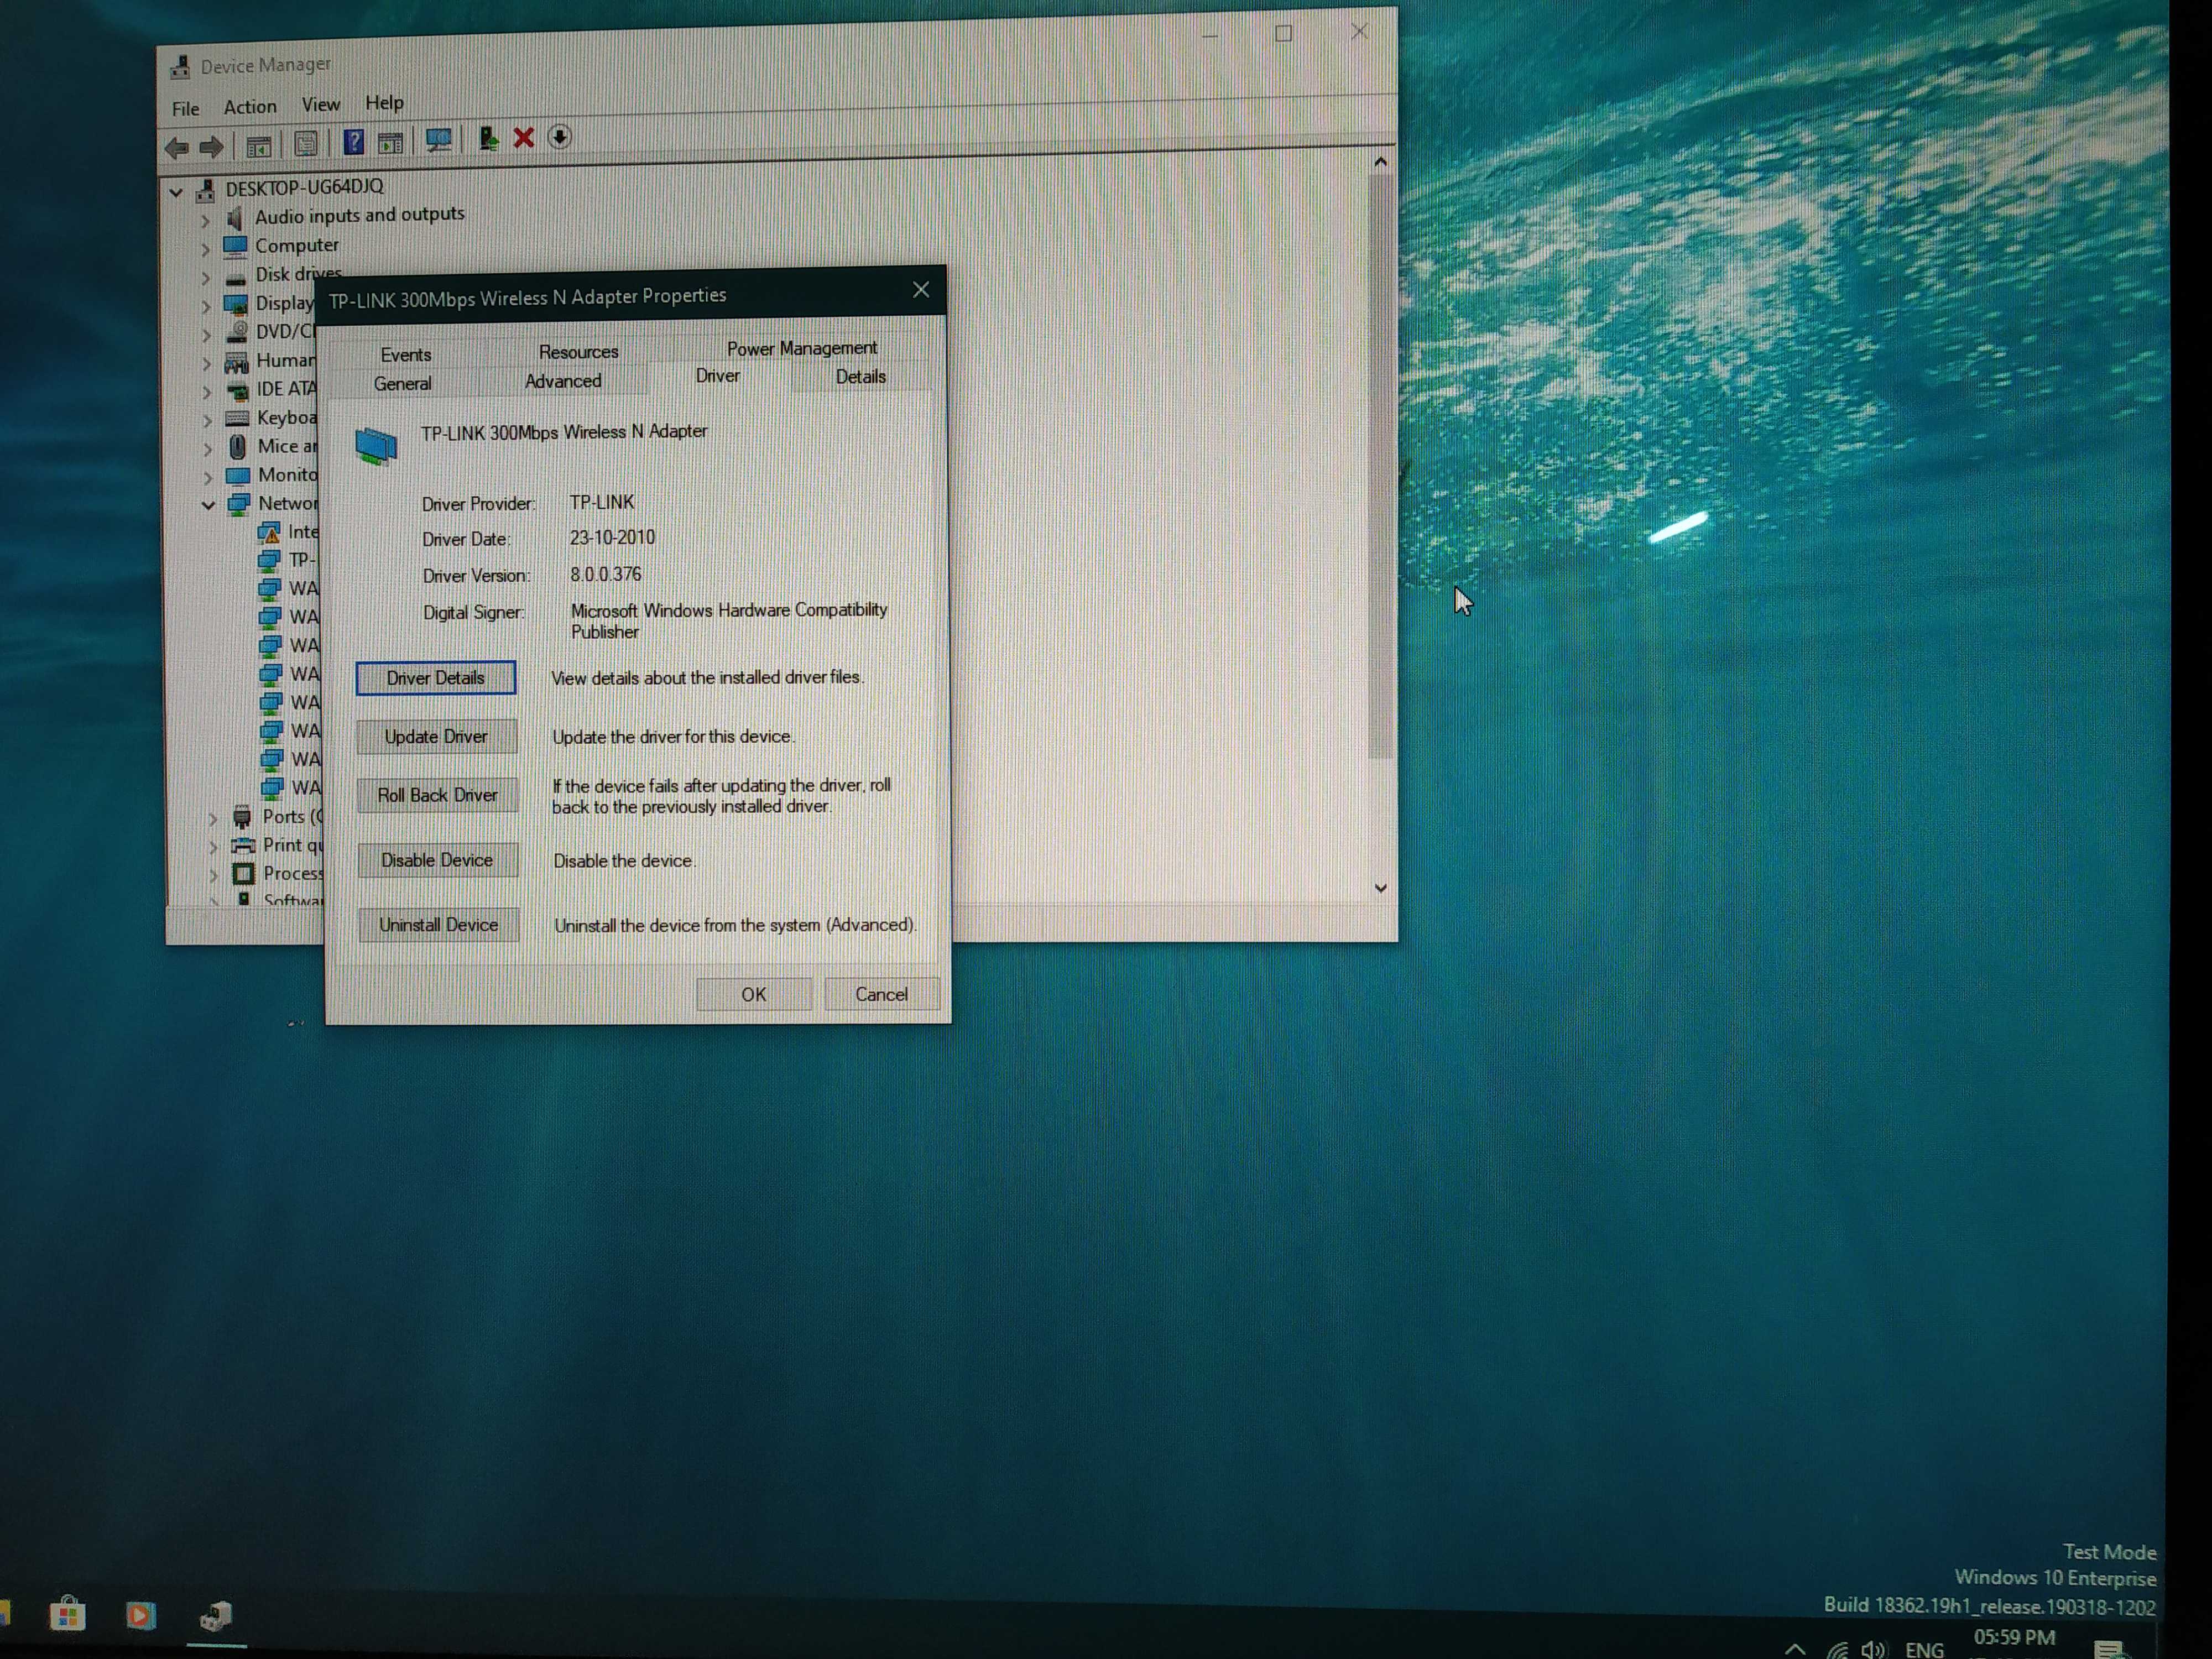This screenshot has height=1659, width=2212.
Task: Toggle the Show/Hide Console Tree toolbar icon
Action: [x=259, y=146]
